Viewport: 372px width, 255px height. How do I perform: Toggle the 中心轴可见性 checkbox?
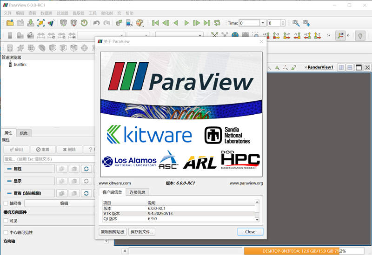(x=6, y=233)
